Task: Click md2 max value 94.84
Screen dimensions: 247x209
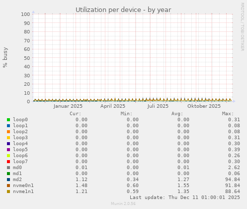Action: point(233,180)
